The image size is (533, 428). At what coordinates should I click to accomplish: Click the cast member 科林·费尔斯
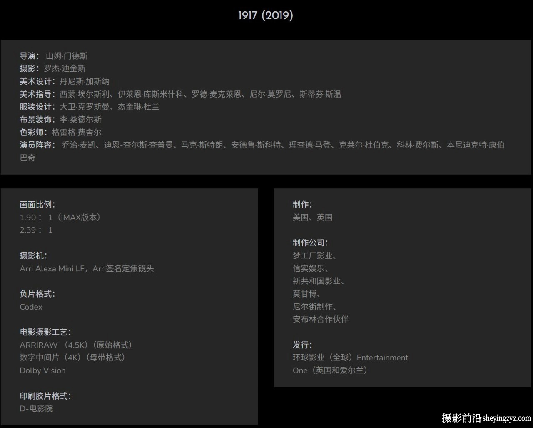(418, 145)
